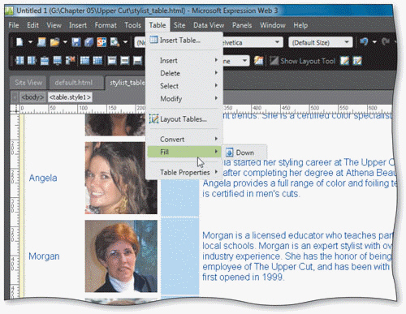This screenshot has width=406, height=314.
Task: Choose Down from the Fill submenu
Action: [x=244, y=153]
